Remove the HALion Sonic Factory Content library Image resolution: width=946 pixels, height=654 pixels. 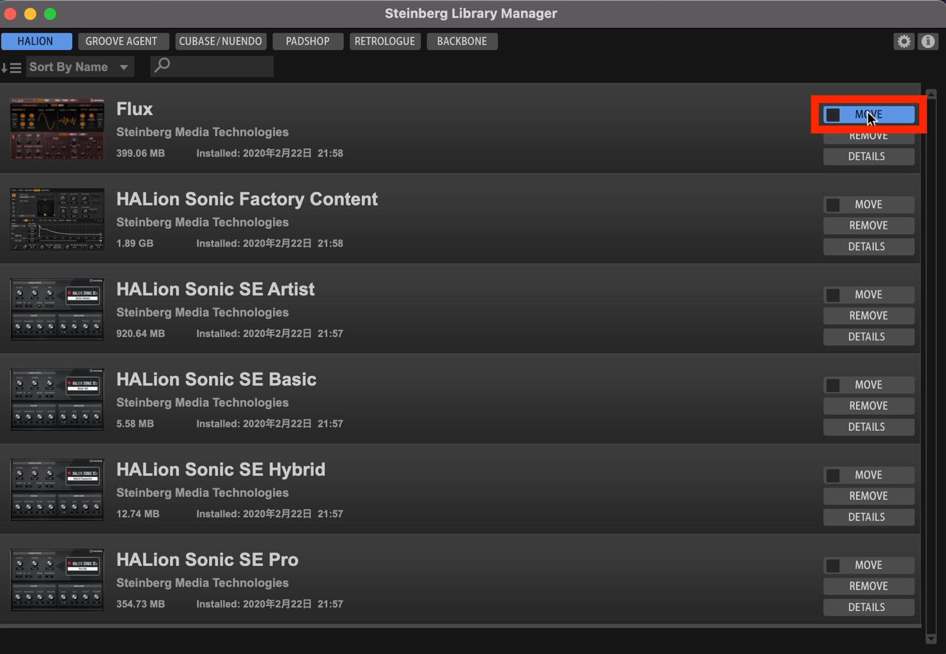click(869, 226)
